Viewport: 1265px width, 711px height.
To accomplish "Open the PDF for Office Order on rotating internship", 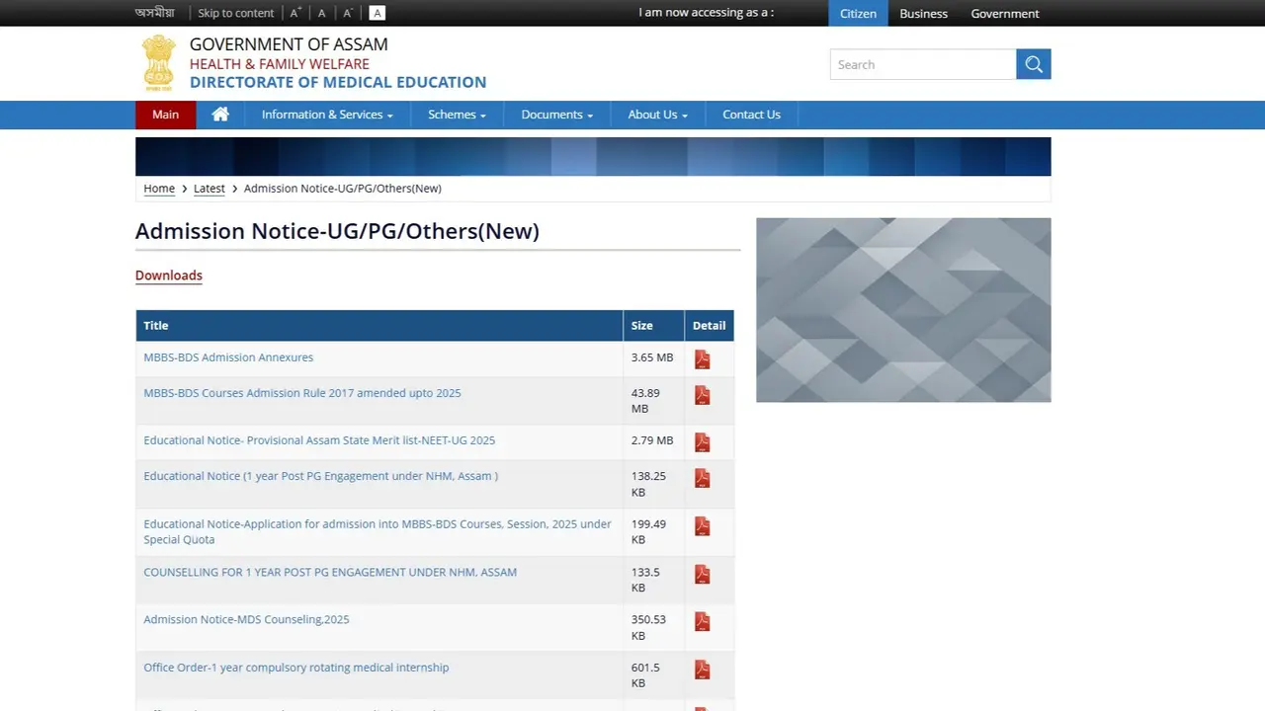I will pyautogui.click(x=702, y=669).
